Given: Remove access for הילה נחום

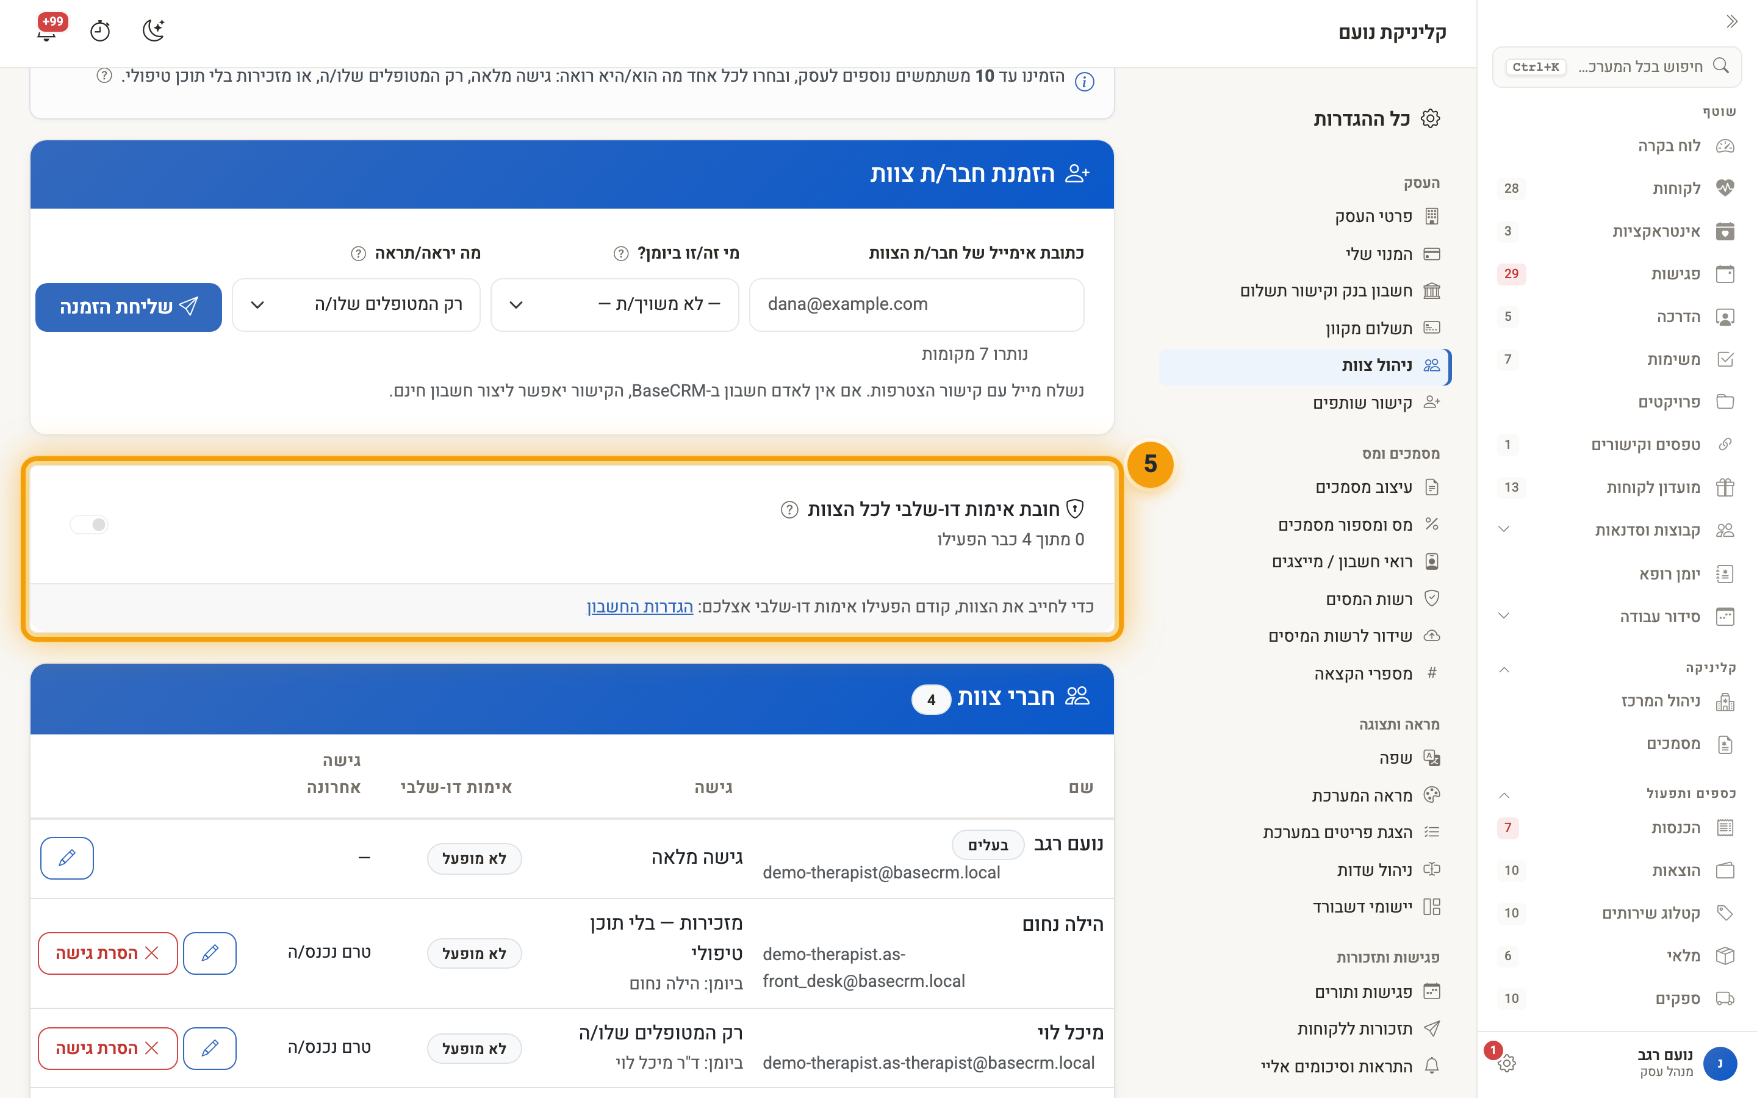Looking at the screenshot, I should (107, 953).
